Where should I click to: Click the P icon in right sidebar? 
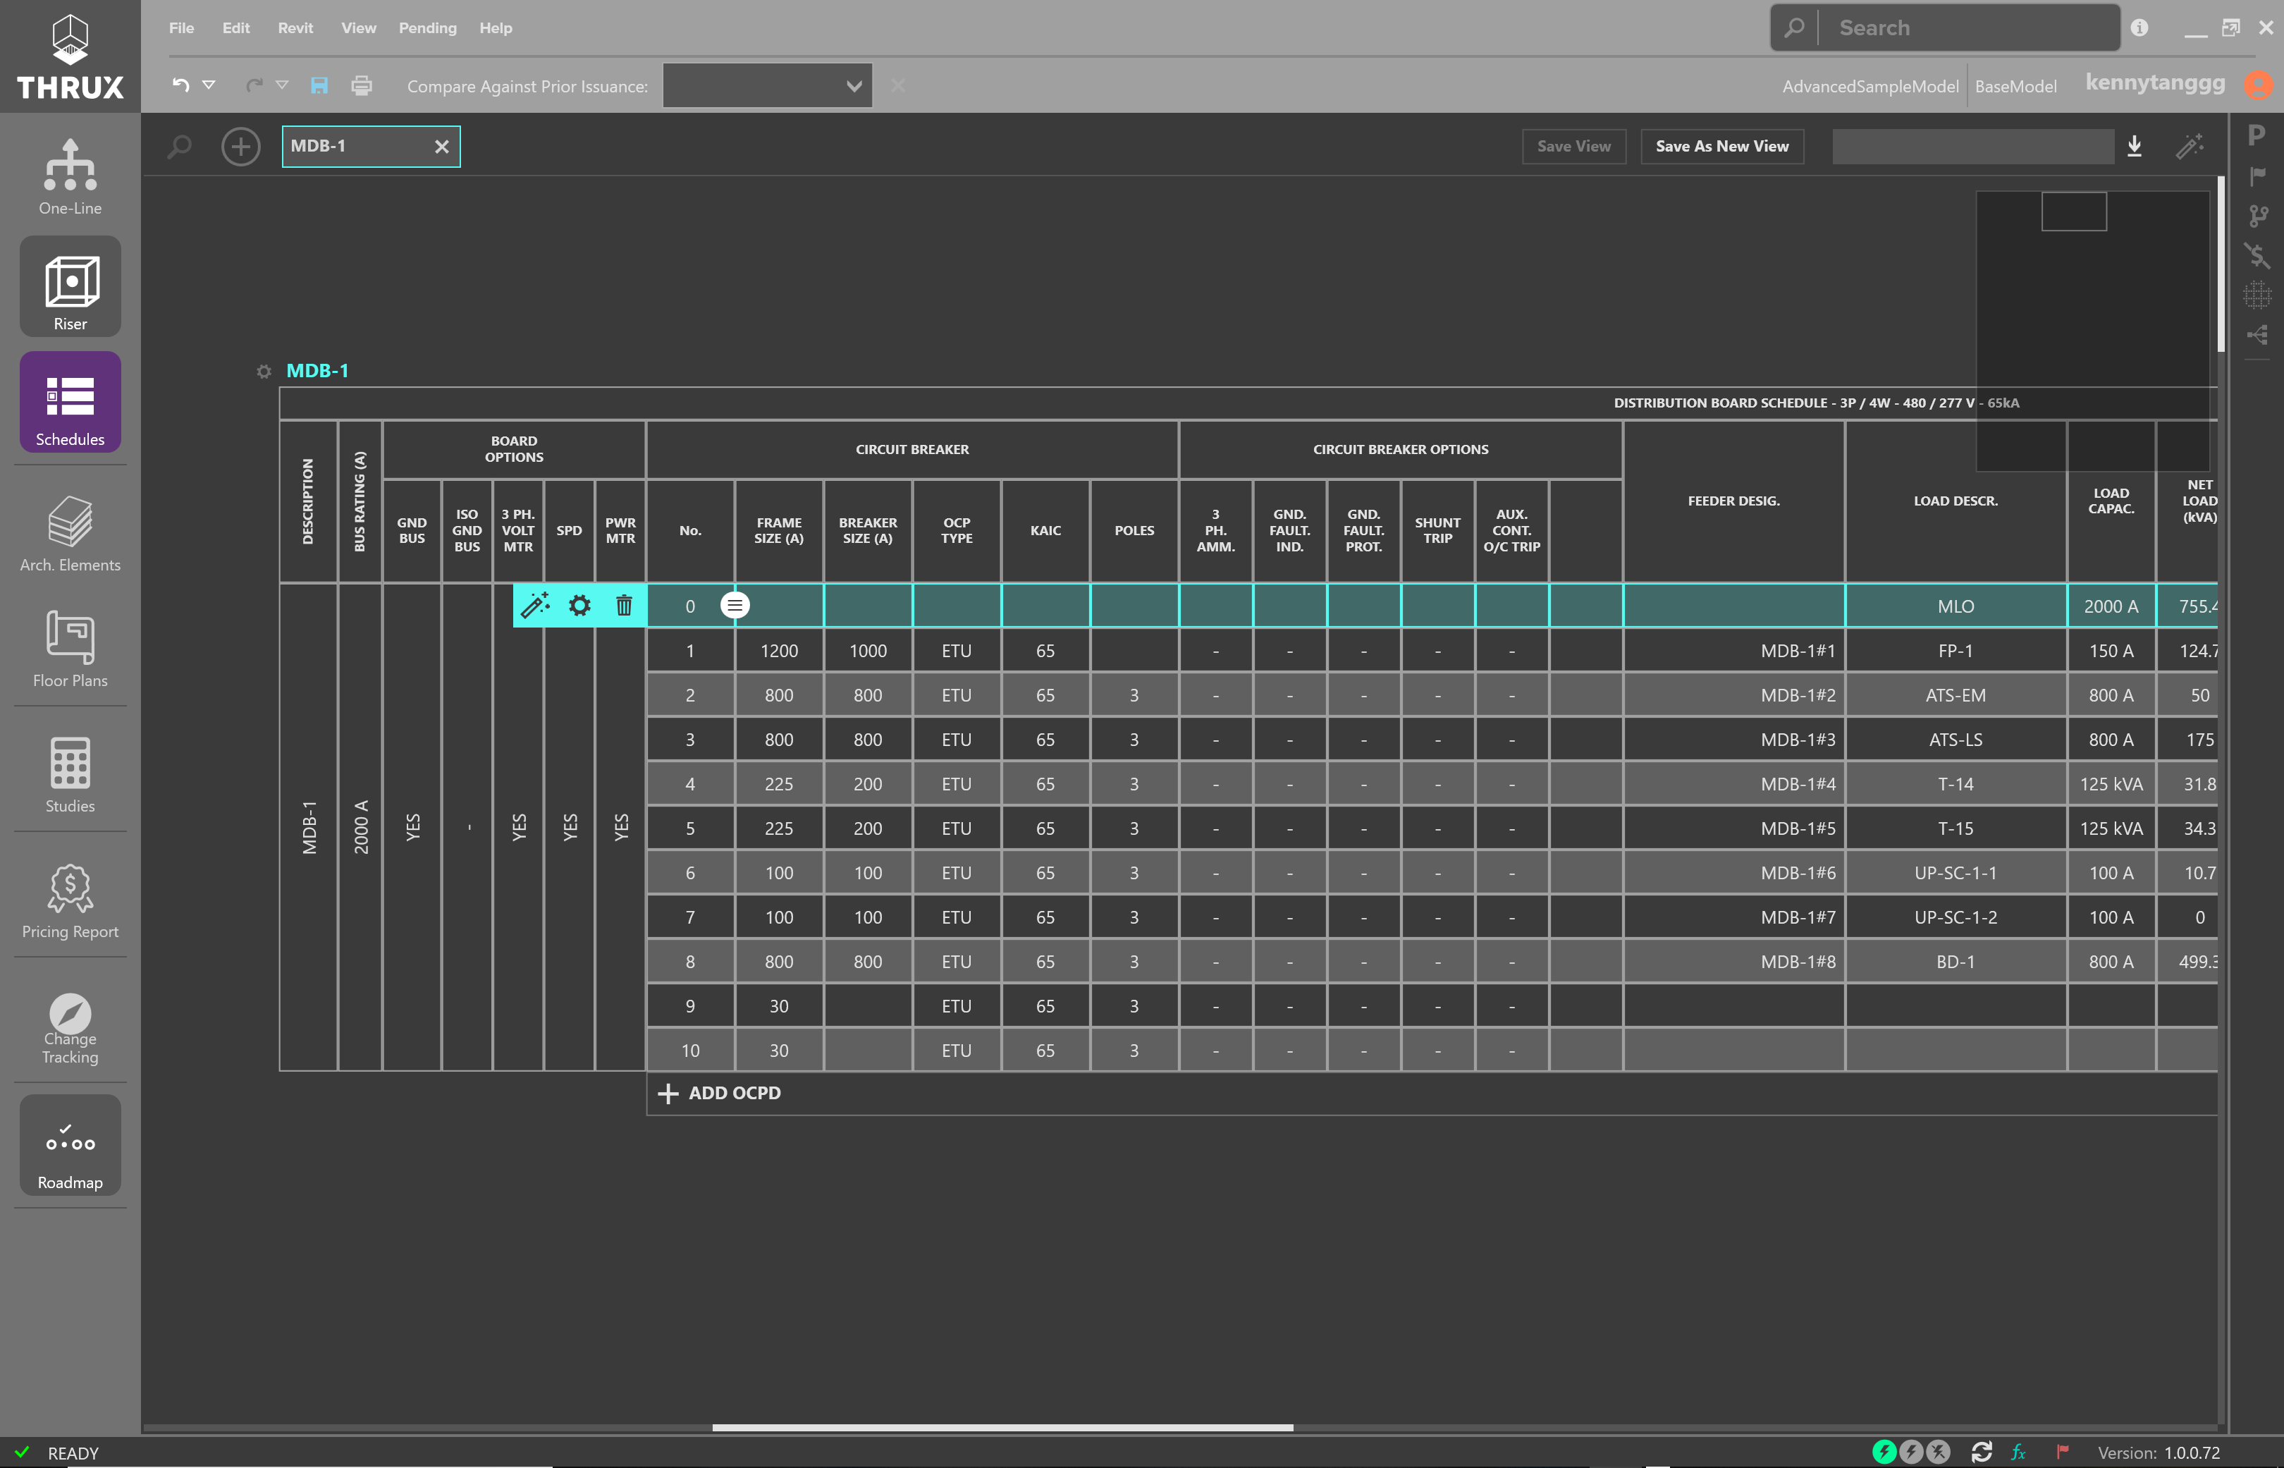pos(2257,135)
